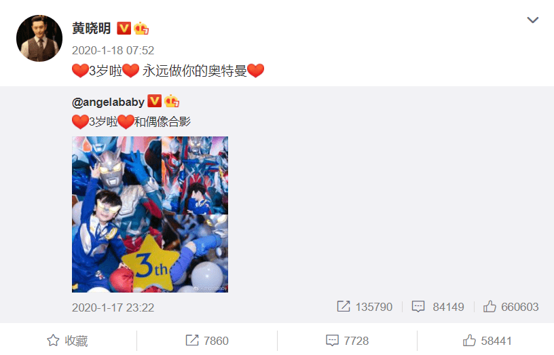Click the original post repost icon 135790
This screenshot has height=355, width=554.
pyautogui.click(x=344, y=306)
